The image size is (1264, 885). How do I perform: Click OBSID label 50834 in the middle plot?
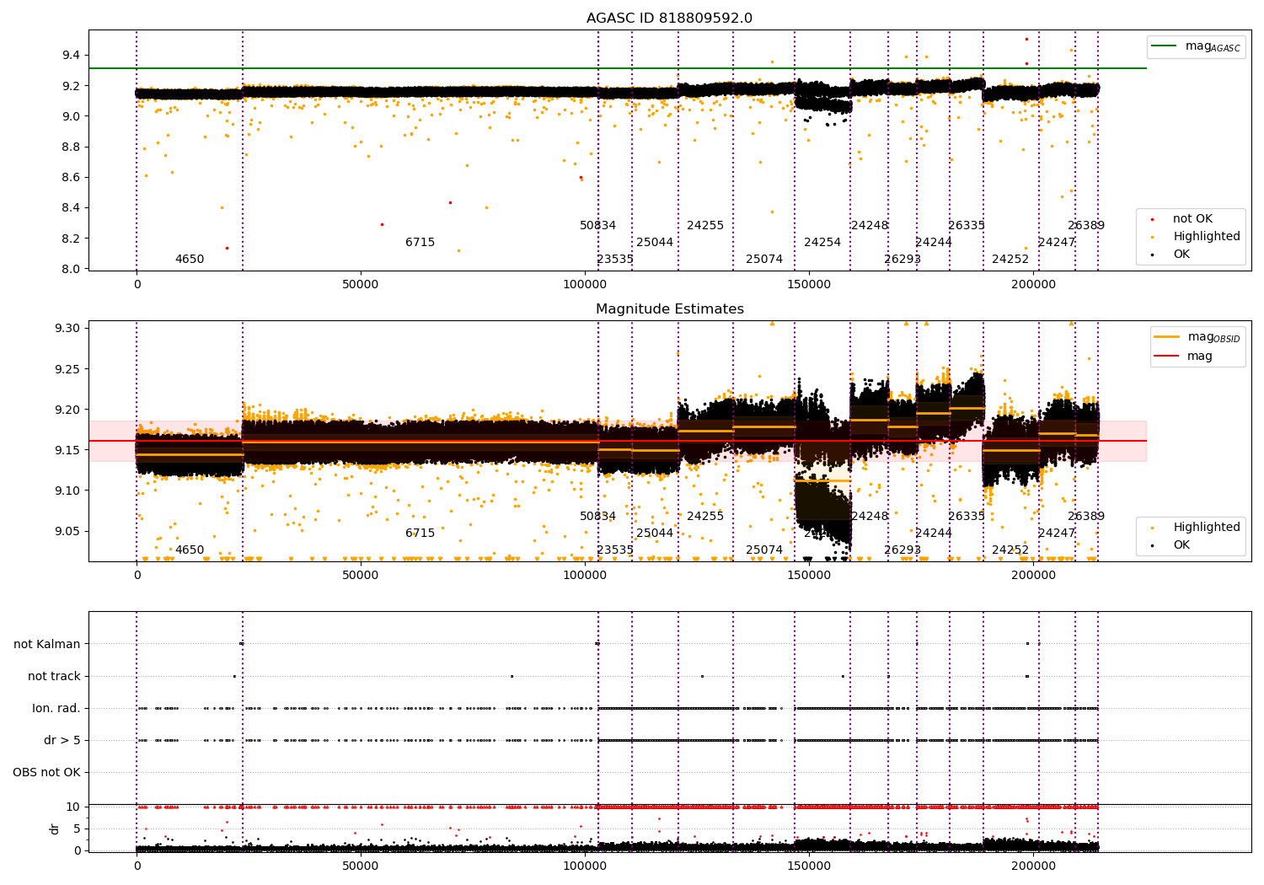(598, 517)
